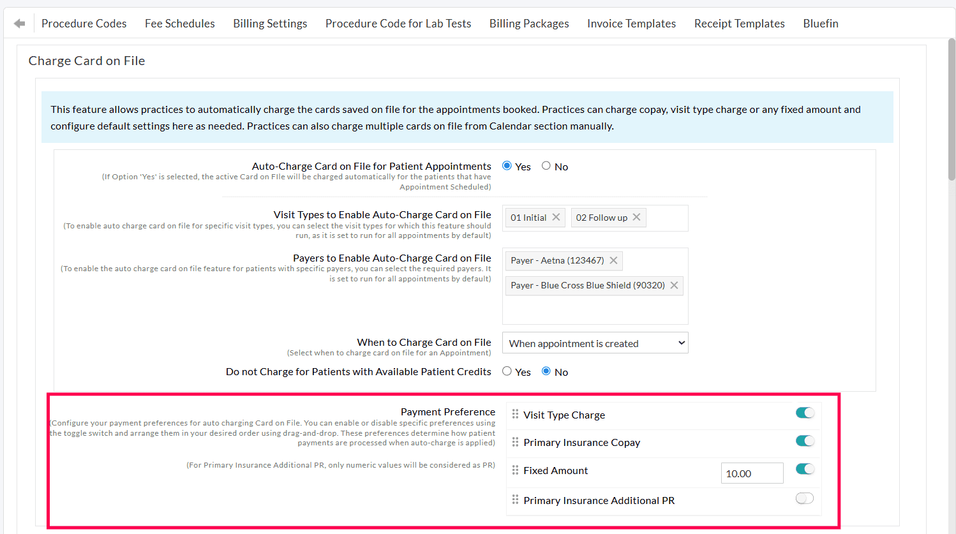956x534 pixels.
Task: Open the Invoice Templates tab
Action: click(x=631, y=23)
